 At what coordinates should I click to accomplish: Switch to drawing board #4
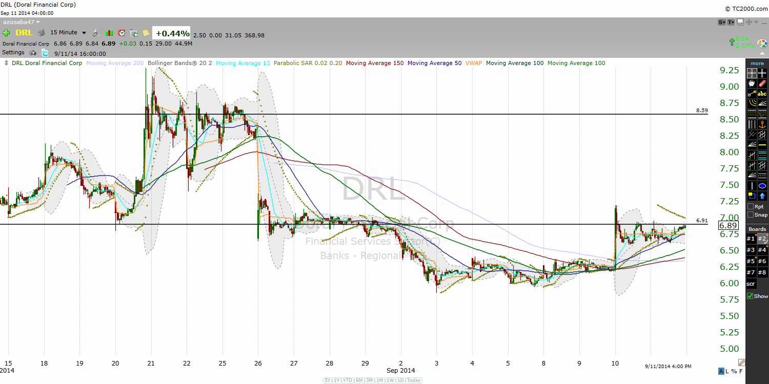762,250
